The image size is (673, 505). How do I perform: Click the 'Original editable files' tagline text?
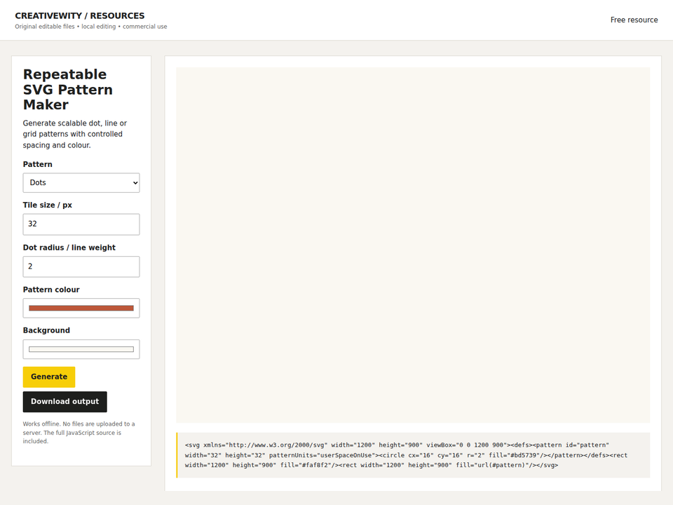(91, 27)
